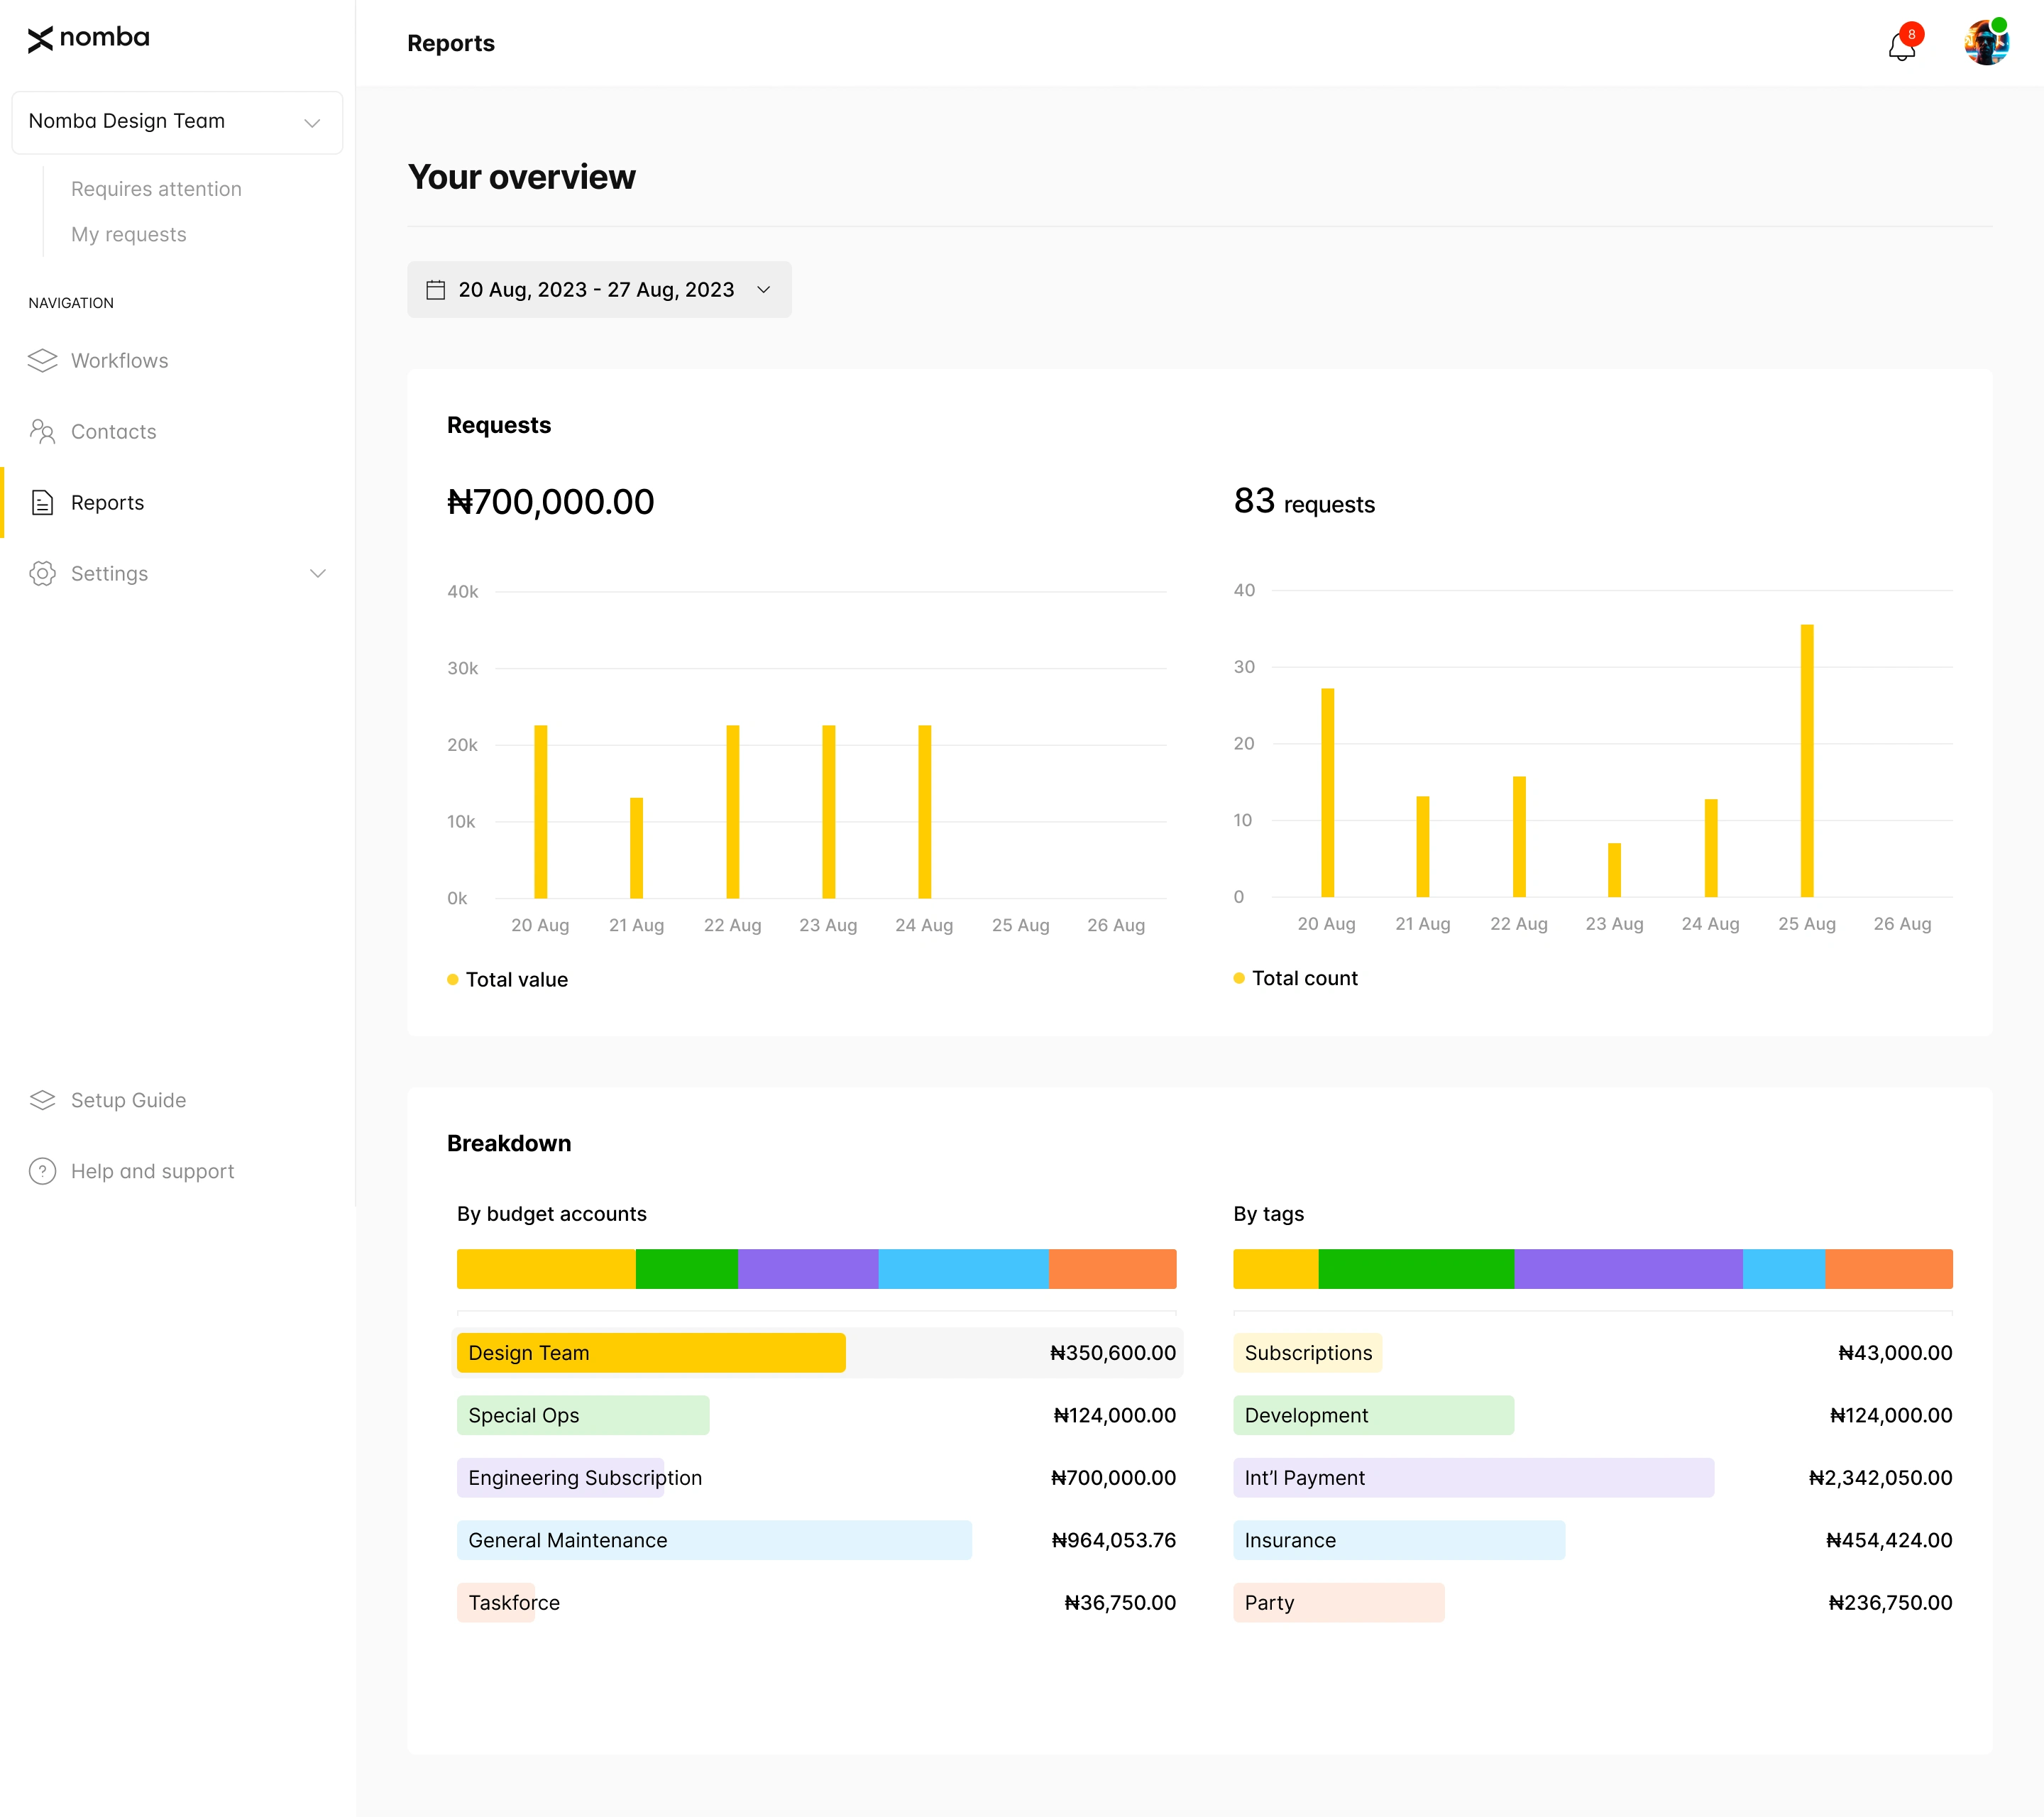
Task: Toggle the Total count legend indicator
Action: pos(1239,978)
